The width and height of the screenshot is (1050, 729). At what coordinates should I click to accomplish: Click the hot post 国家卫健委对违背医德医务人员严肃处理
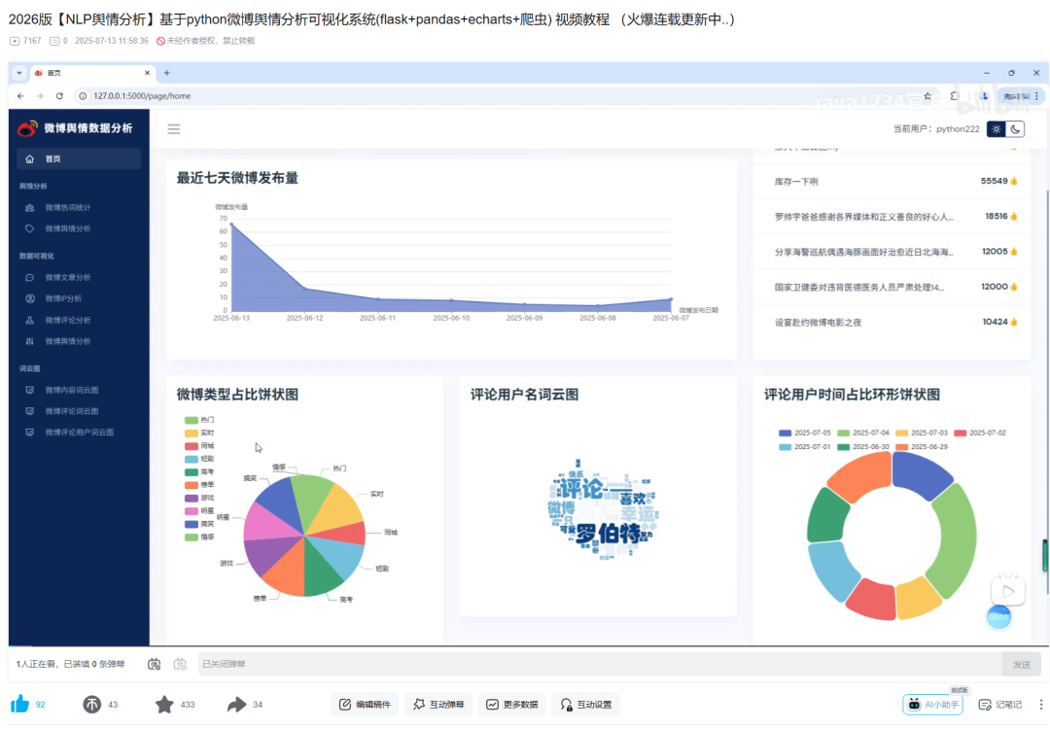tap(859, 287)
